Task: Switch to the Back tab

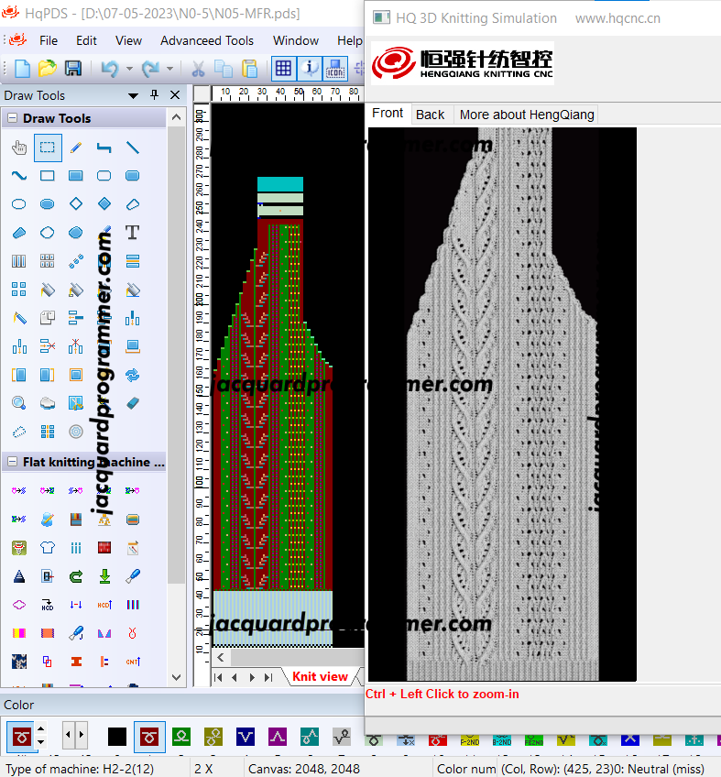Action: pos(430,115)
